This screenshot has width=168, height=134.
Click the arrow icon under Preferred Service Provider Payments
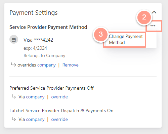point(14,97)
